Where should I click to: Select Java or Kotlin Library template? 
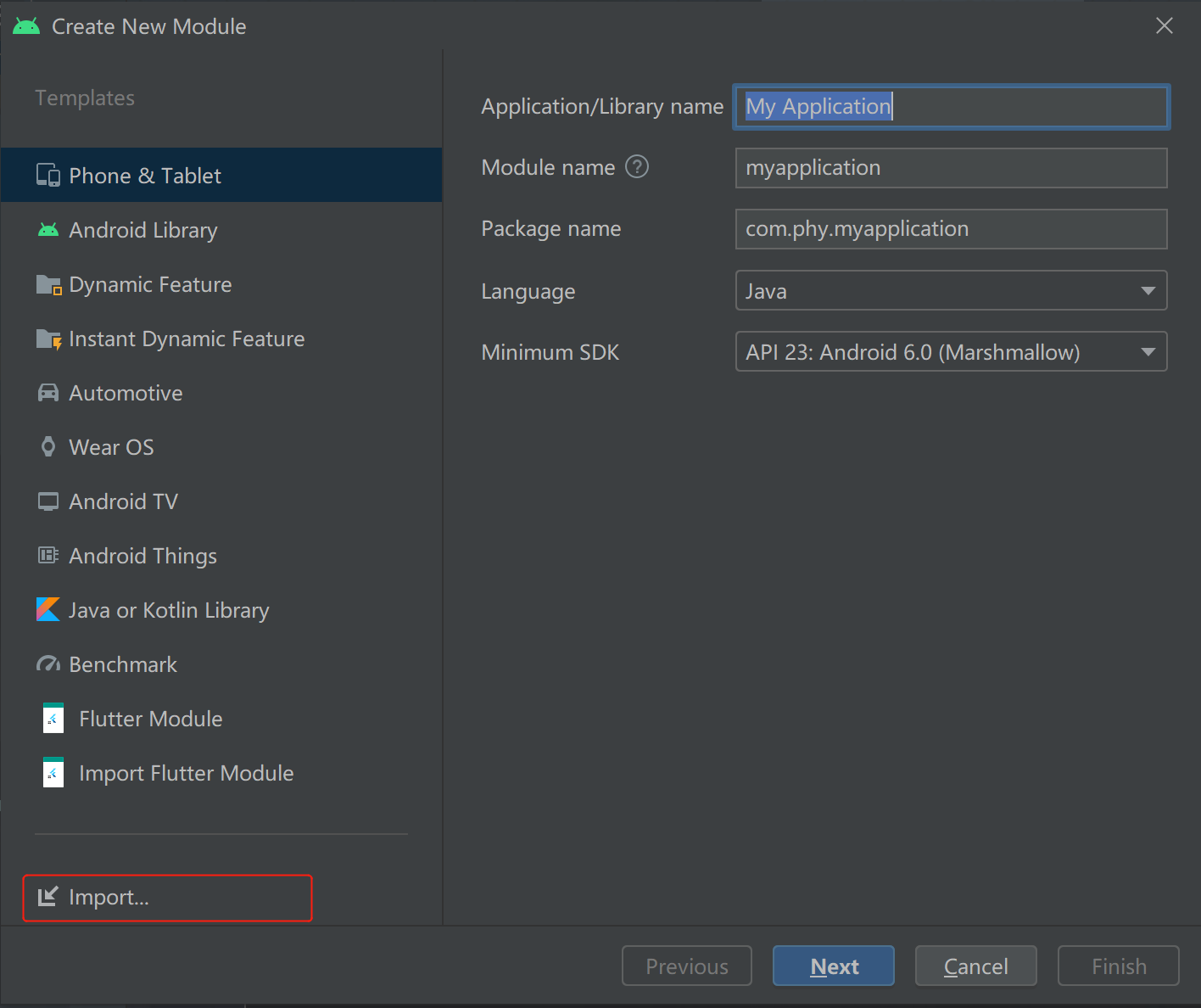pos(221,609)
